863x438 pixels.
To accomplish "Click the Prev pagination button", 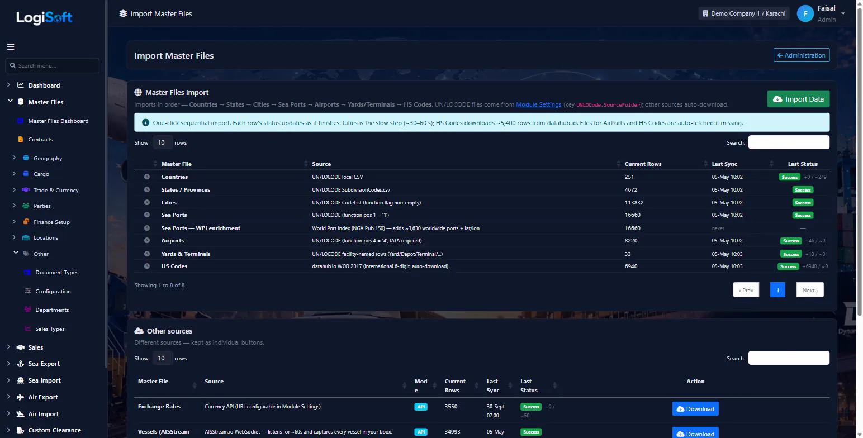I will pyautogui.click(x=746, y=289).
